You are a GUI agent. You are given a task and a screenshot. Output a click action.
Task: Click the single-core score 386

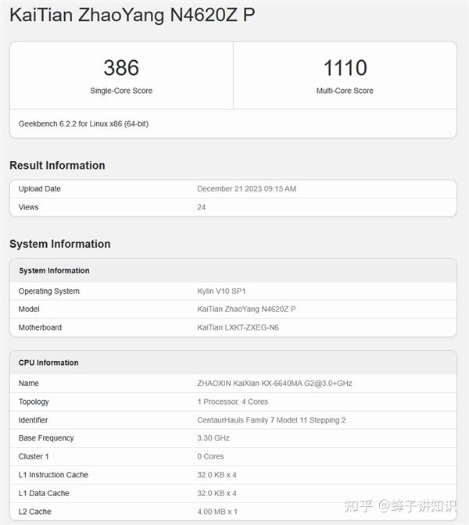tap(121, 68)
